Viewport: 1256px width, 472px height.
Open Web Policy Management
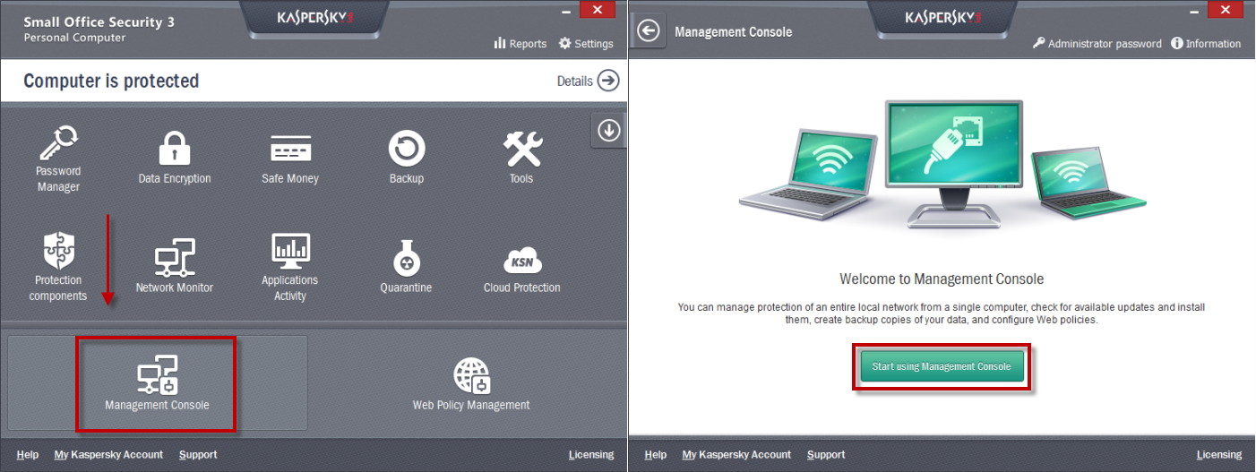pyautogui.click(x=471, y=383)
